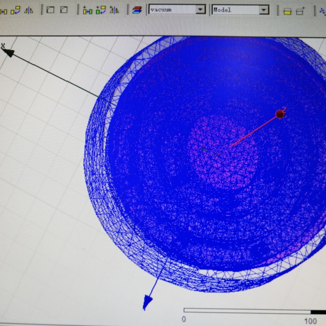
Task: Select the Rotate object tool
Action: (17, 10)
